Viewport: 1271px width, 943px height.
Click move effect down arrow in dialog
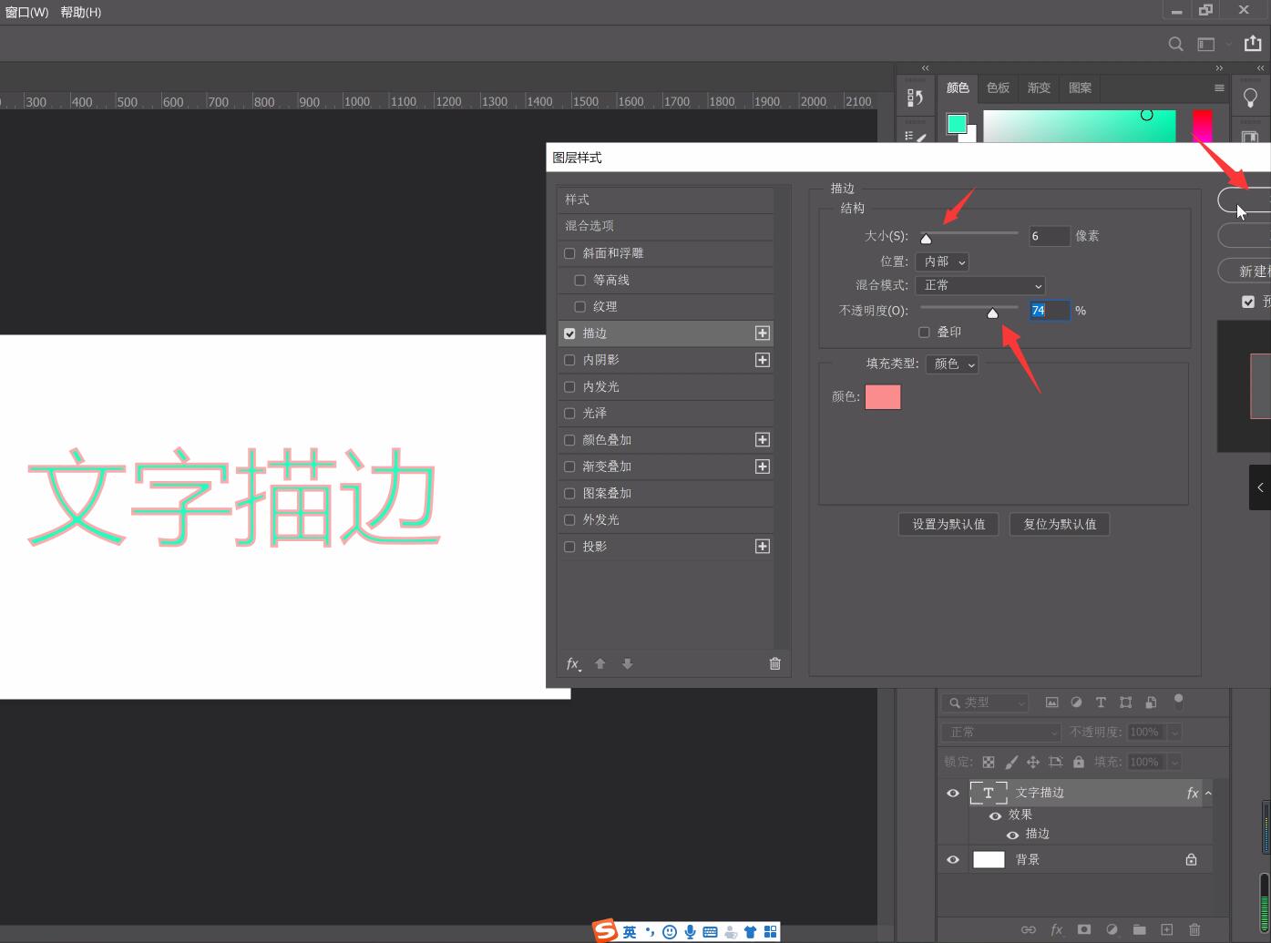pyautogui.click(x=627, y=663)
